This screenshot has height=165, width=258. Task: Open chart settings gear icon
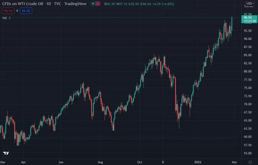tap(250, 162)
